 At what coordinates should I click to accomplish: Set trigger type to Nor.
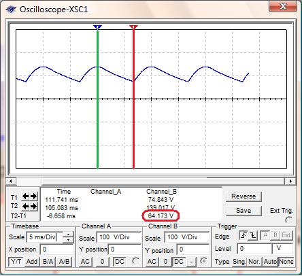pos(254,262)
